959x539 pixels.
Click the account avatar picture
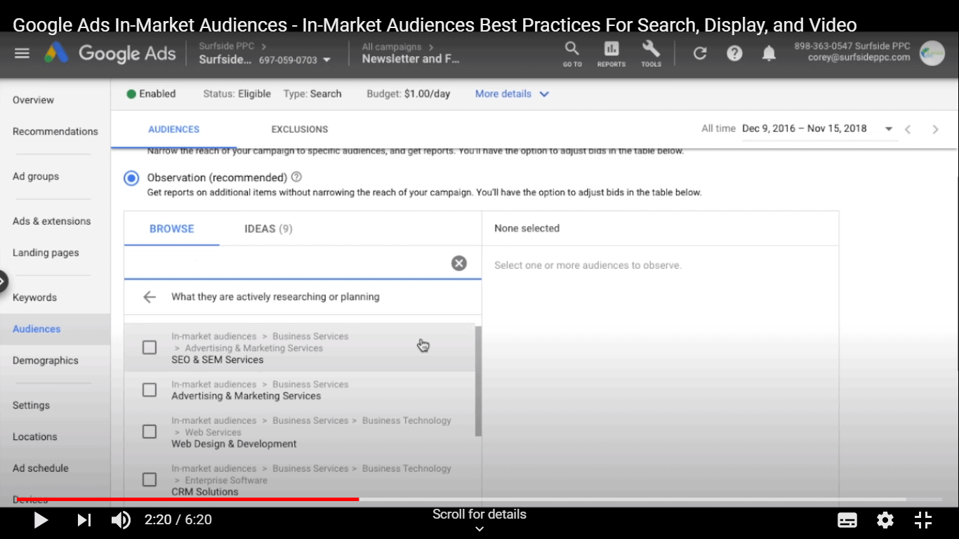tap(932, 53)
